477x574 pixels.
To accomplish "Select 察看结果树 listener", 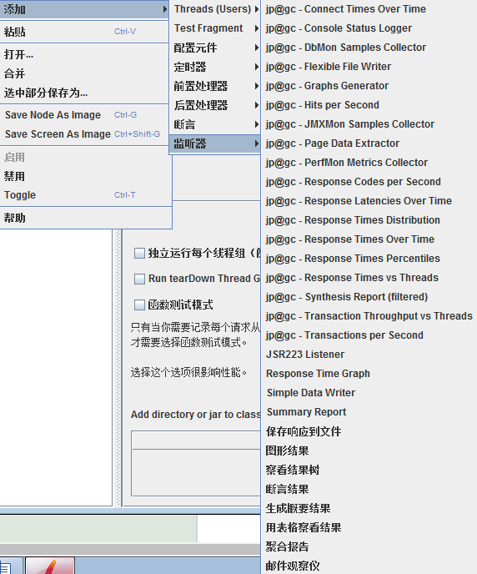I will pos(369,470).
